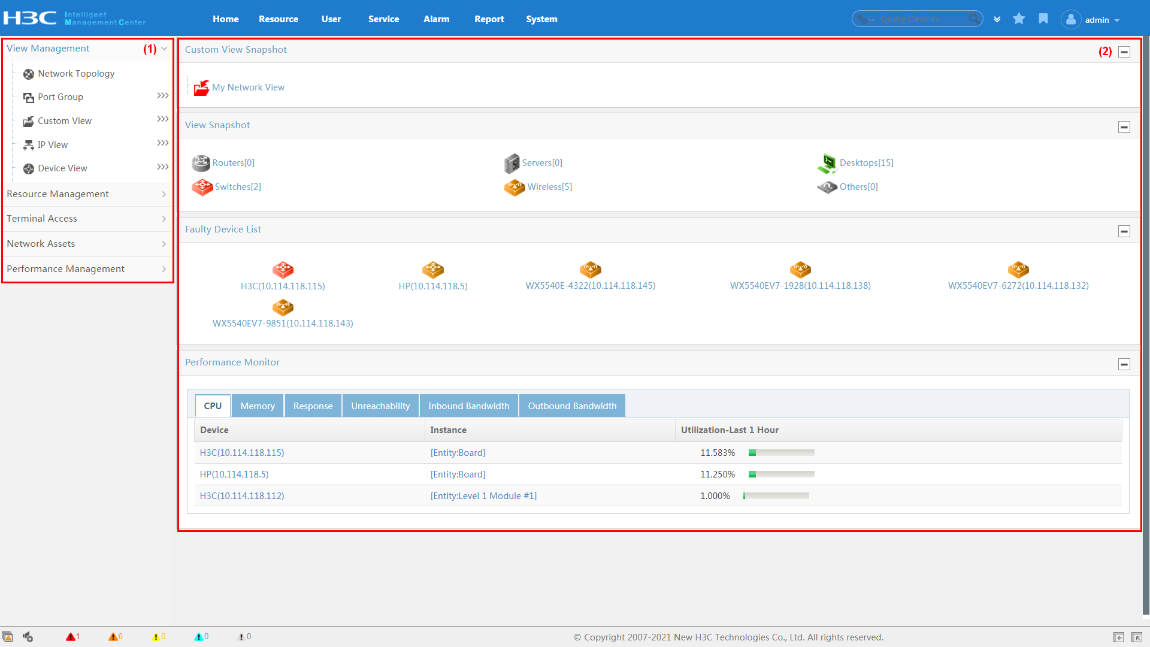The width and height of the screenshot is (1150, 647).
Task: Click the Desktops computer icon
Action: (827, 163)
